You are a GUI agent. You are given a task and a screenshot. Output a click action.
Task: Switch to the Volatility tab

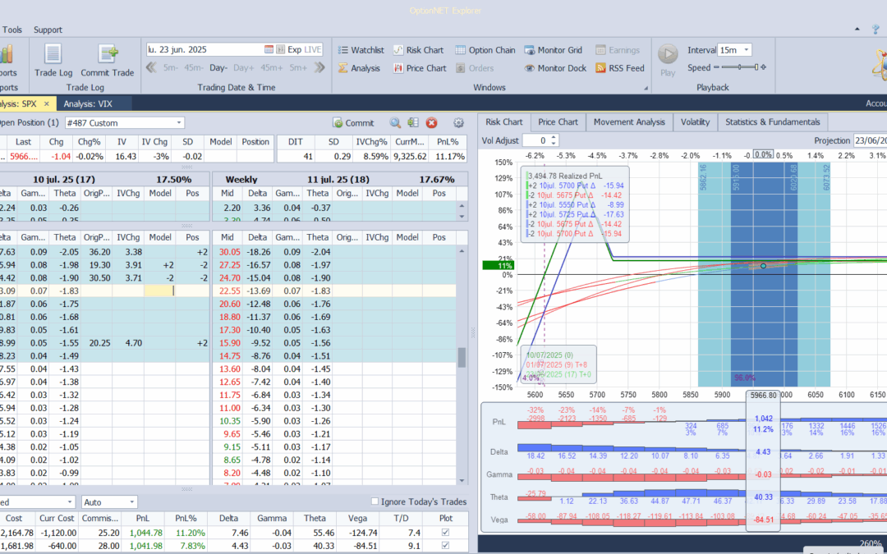coord(696,122)
